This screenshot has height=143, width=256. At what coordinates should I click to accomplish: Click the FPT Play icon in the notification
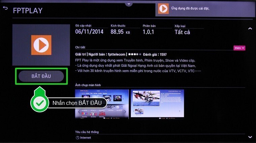coord(163,9)
